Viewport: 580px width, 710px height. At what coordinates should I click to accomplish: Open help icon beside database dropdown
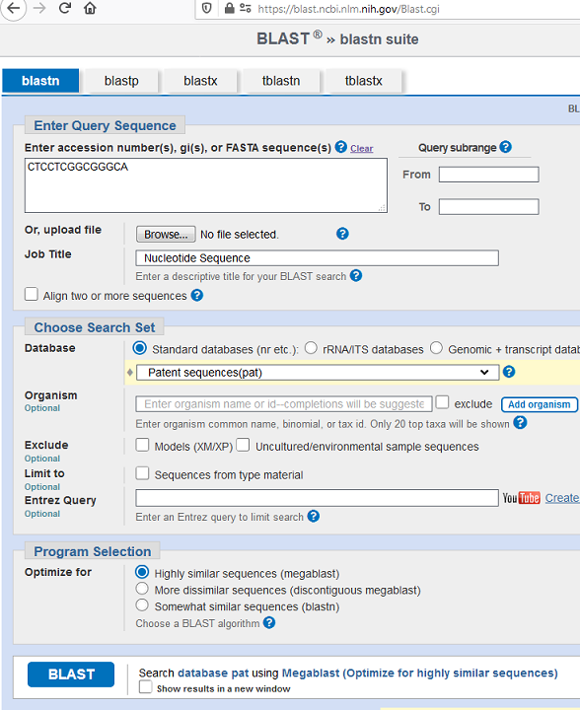tap(509, 372)
